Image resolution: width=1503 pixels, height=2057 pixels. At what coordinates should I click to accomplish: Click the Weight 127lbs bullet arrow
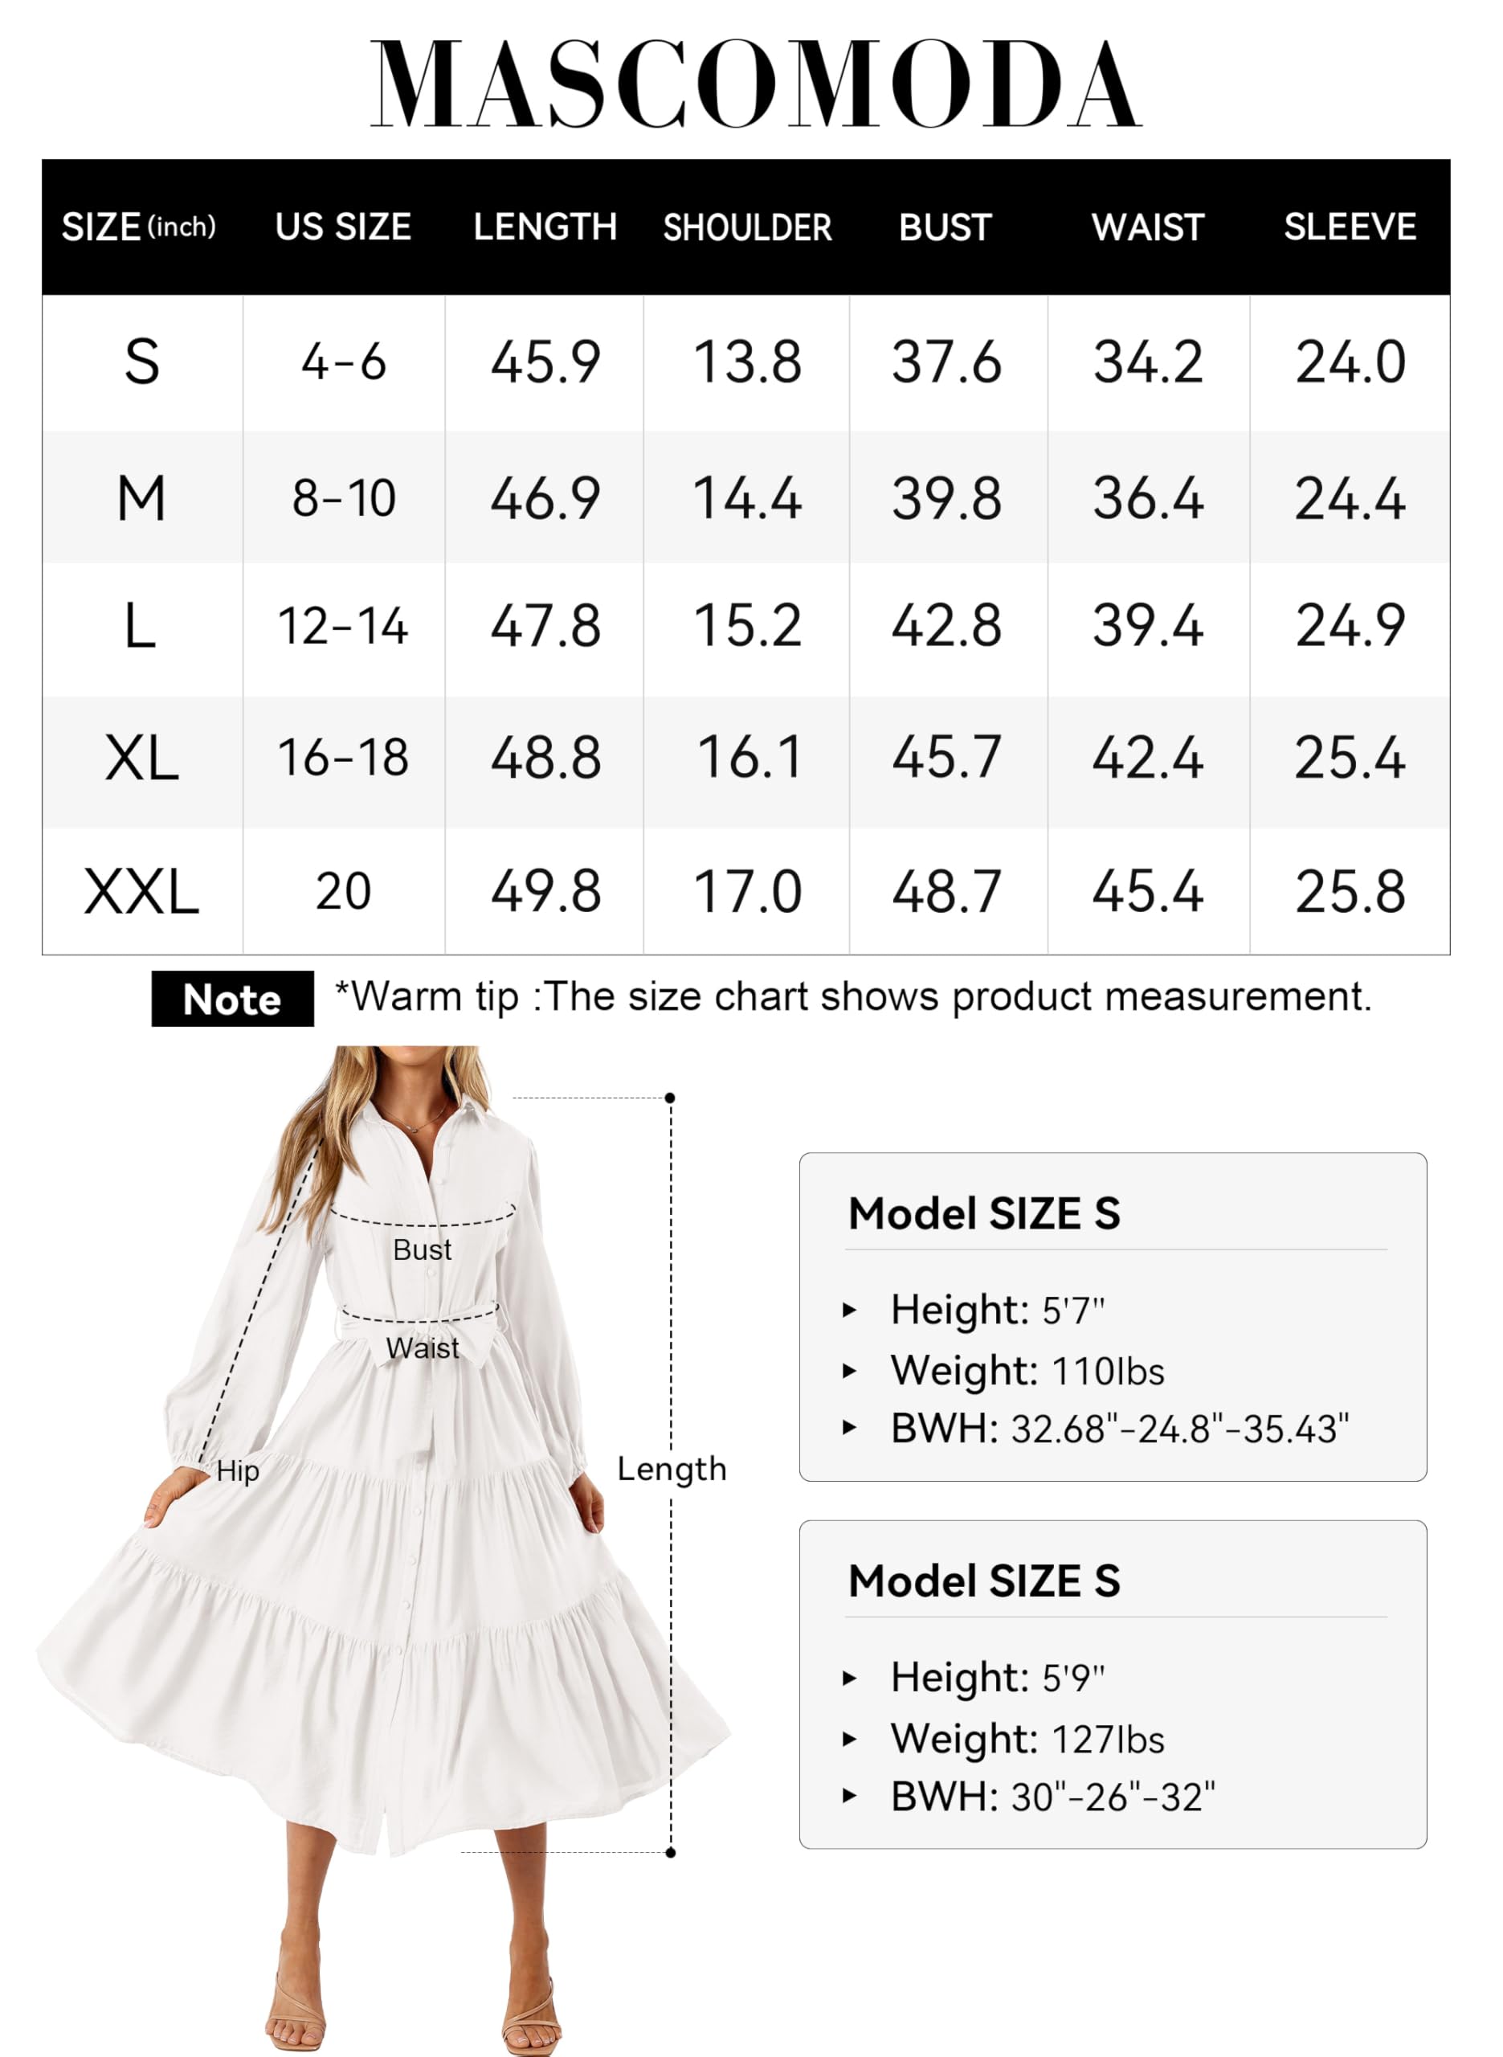(850, 1739)
